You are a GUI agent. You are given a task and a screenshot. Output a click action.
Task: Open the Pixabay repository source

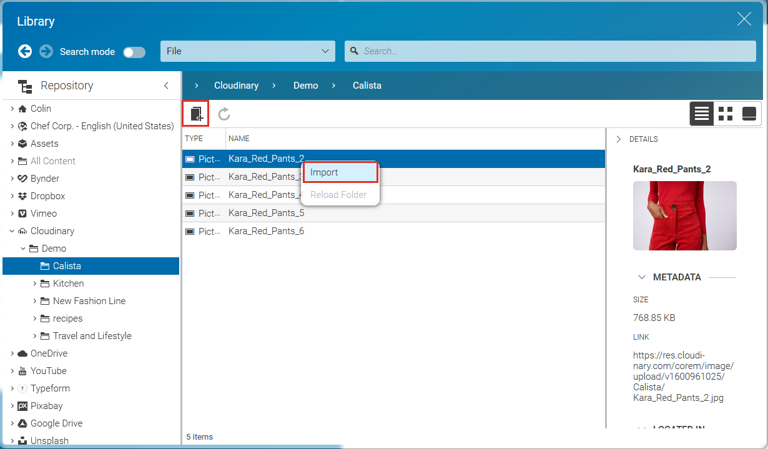click(47, 405)
